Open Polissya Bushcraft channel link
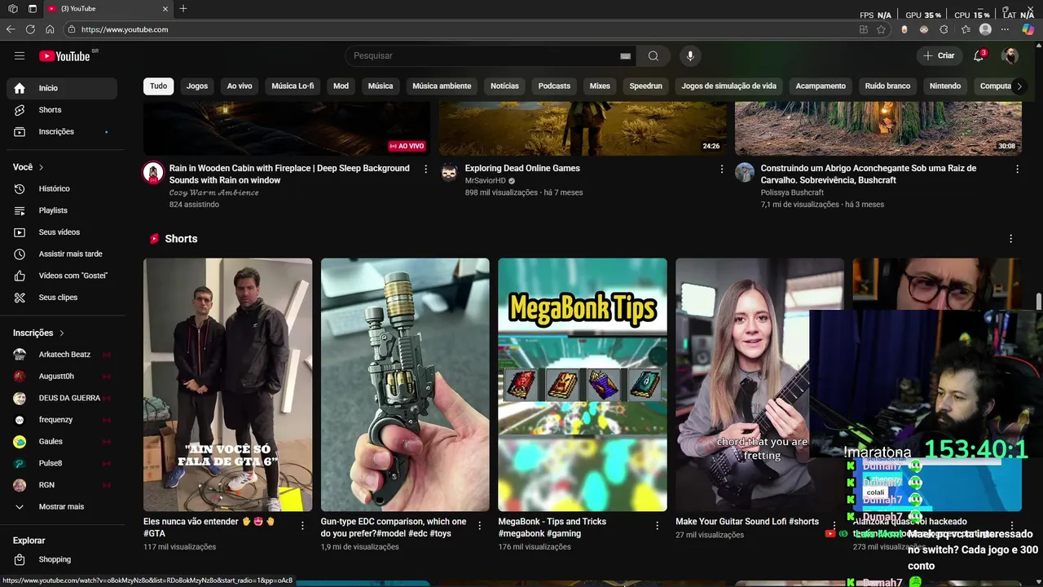The height and width of the screenshot is (587, 1043). click(792, 192)
